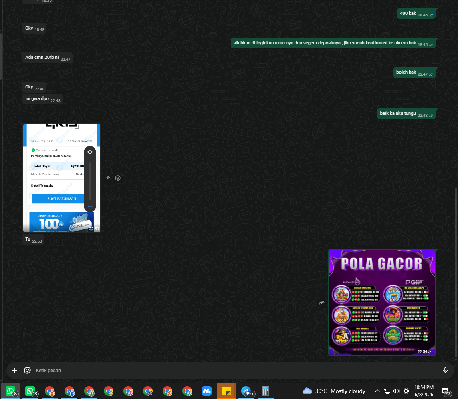Forward the sent POLA GACOR image
The image size is (458, 399).
pos(322,303)
